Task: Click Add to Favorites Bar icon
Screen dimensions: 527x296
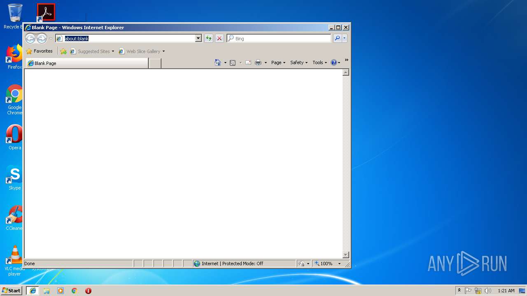Action: [x=63, y=51]
